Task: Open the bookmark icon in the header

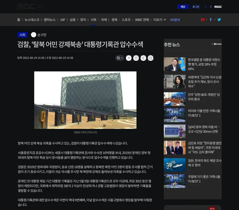Action: click(x=211, y=7)
